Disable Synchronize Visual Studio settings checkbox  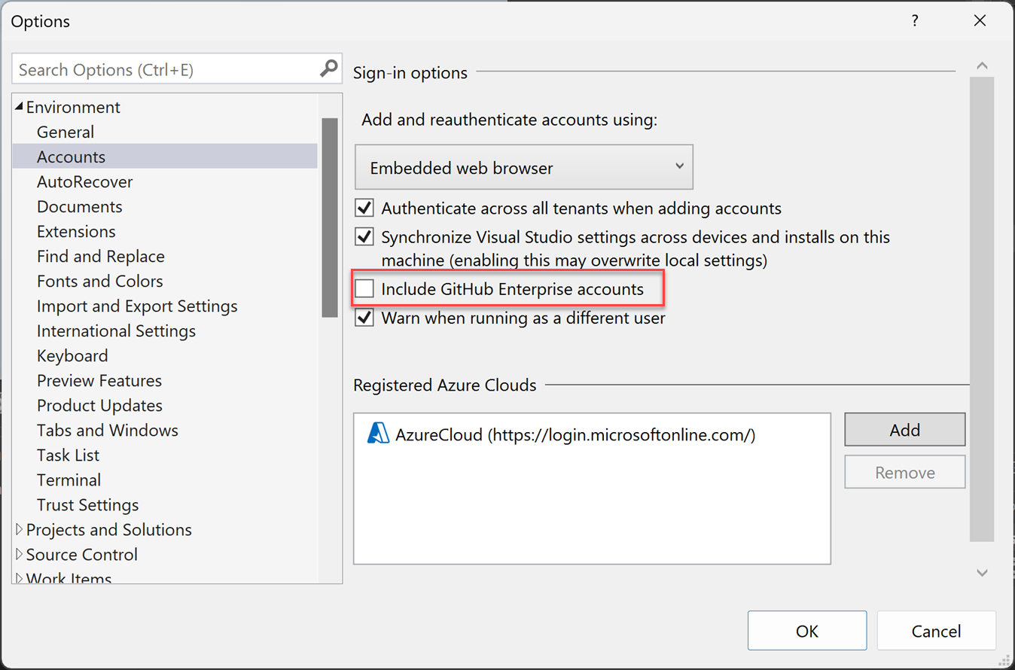point(365,237)
